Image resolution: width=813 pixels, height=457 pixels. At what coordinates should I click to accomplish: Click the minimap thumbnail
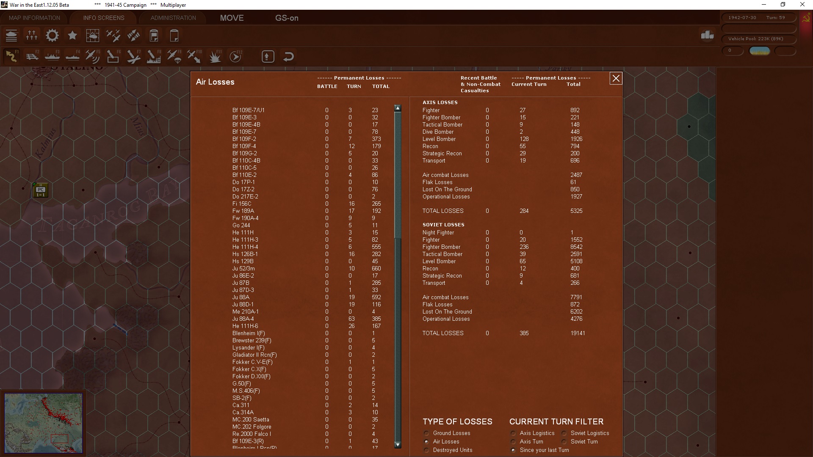43,423
